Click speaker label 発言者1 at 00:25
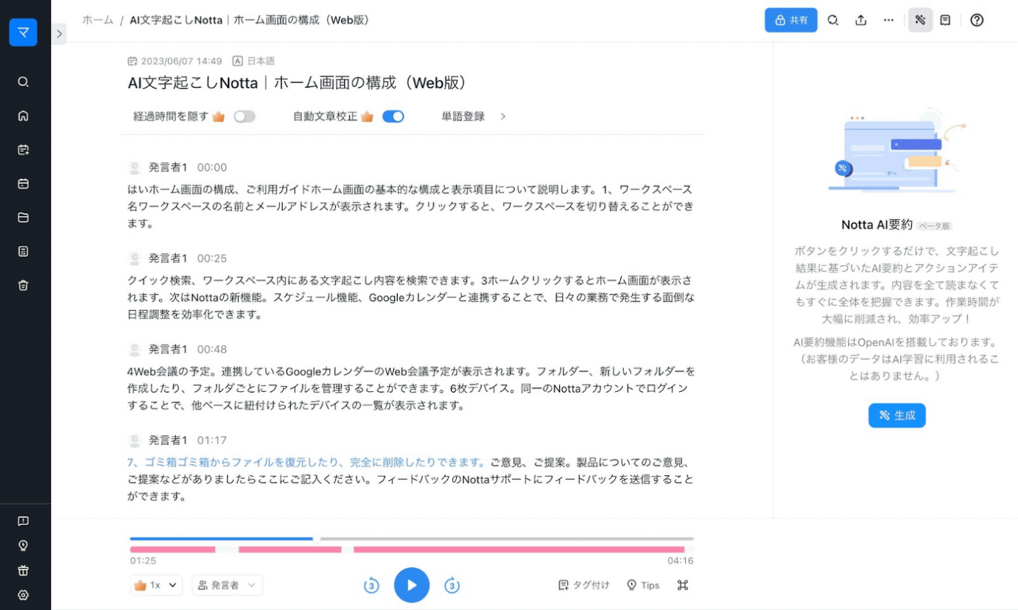1018x610 pixels. pyautogui.click(x=168, y=258)
